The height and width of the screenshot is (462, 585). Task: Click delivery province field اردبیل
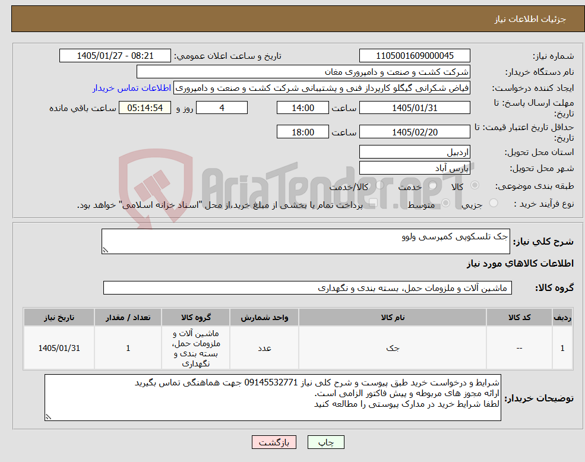point(415,152)
